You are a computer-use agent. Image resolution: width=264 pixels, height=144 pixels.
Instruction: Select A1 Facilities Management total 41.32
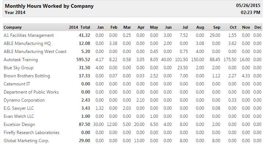(84, 35)
